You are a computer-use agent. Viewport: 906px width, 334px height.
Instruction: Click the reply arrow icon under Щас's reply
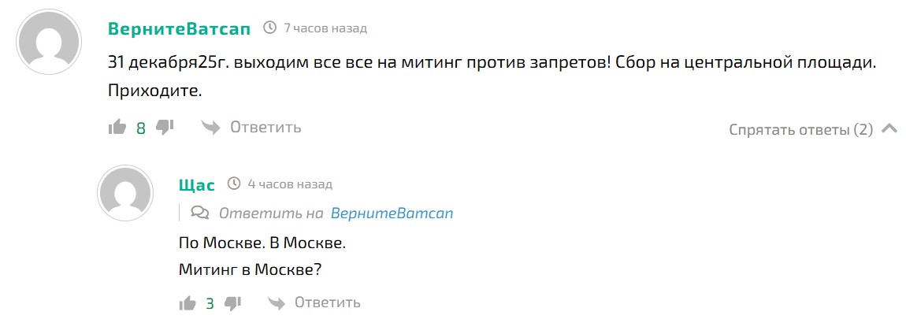pos(276,303)
